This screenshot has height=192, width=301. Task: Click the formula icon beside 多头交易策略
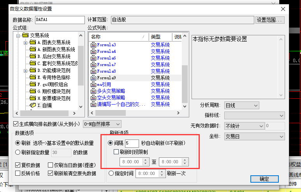point(93,91)
